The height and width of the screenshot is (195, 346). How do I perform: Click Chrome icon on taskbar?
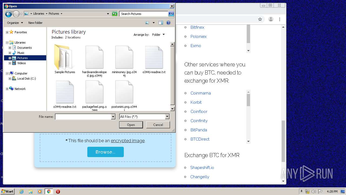coord(49,191)
